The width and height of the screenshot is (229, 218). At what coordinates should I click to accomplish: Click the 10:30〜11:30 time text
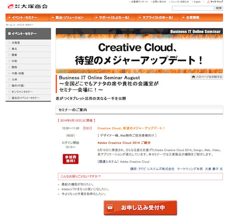click(71, 128)
